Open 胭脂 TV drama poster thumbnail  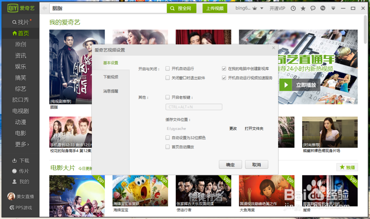pyautogui.click(x=71, y=67)
